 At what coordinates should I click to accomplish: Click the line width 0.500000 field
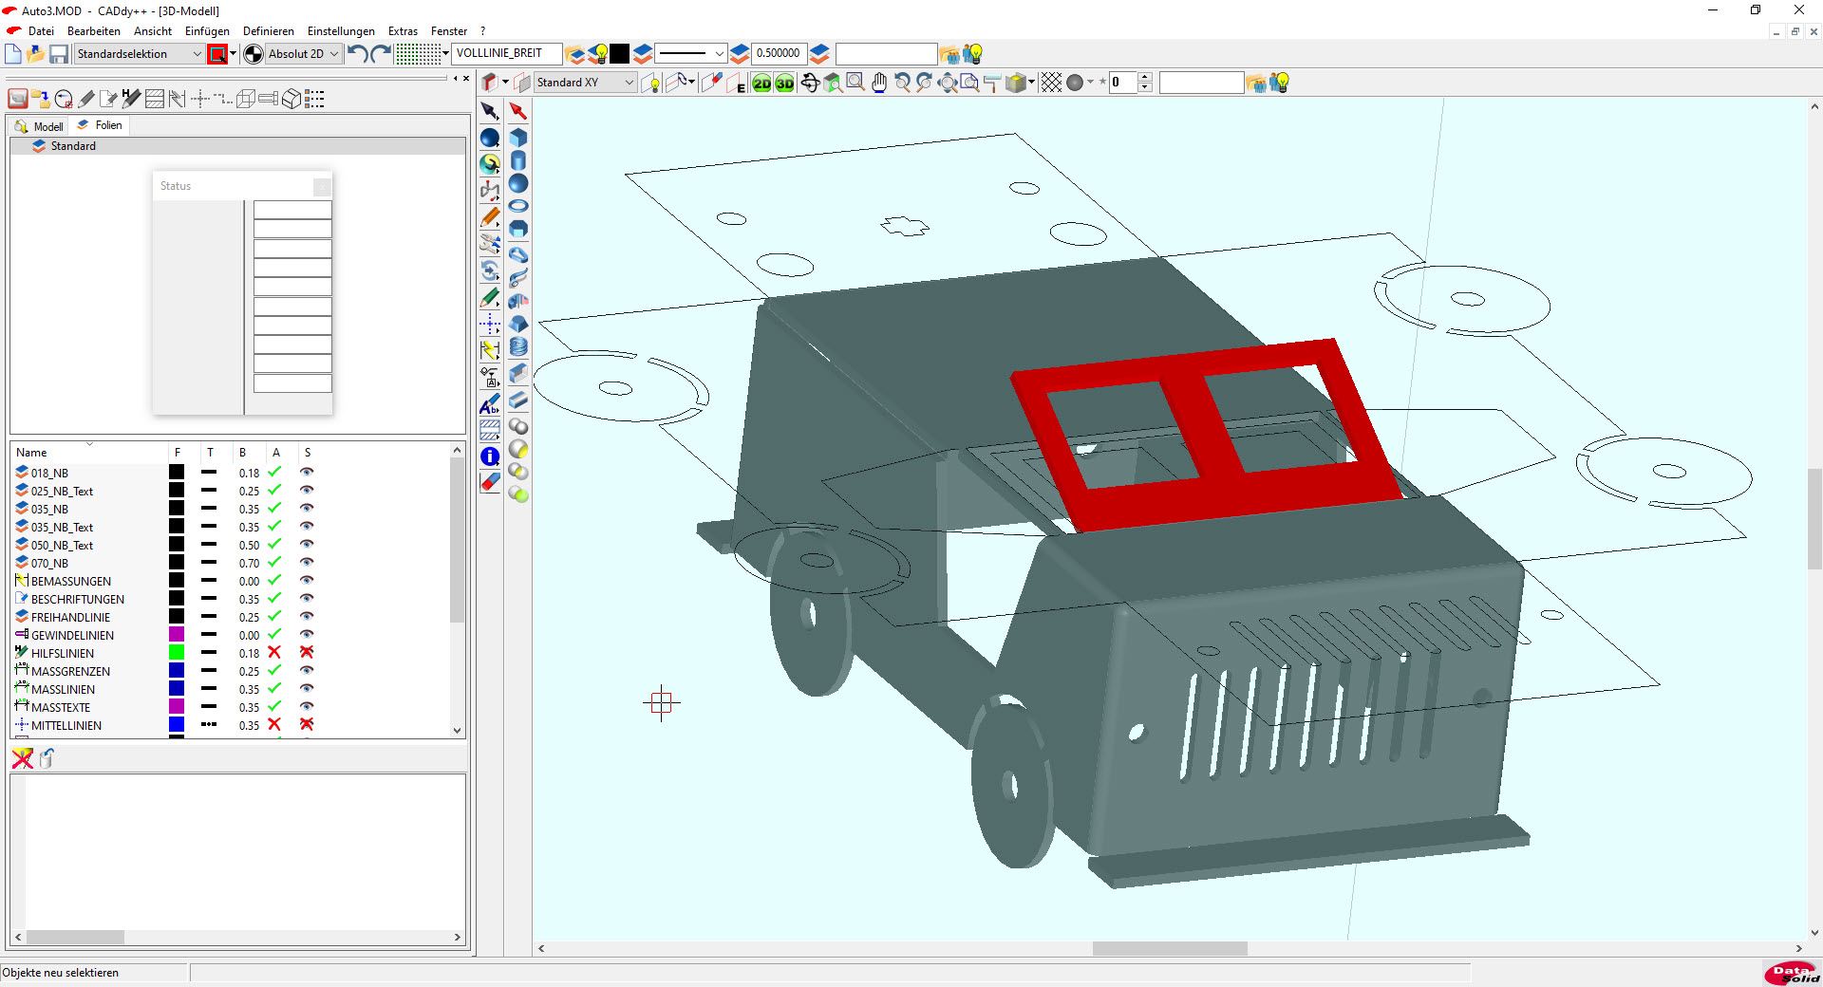779,54
